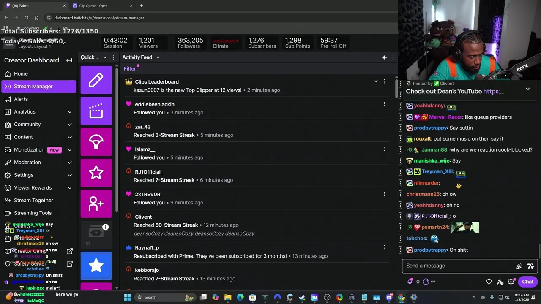This screenshot has width=541, height=304.
Task: Open Steam from the taskbar
Action: point(302,297)
